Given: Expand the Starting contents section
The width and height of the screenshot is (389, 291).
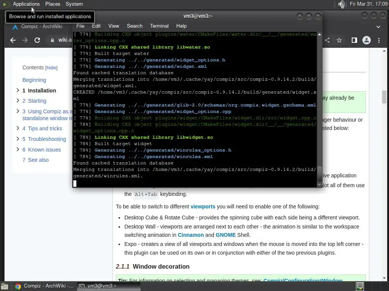Looking at the screenshot, I should (17, 100).
